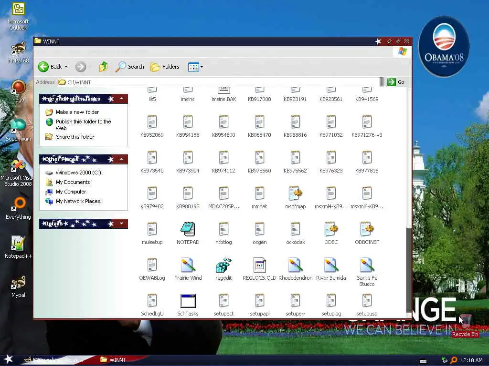Click the Back button
489x366 pixels.
pos(50,67)
